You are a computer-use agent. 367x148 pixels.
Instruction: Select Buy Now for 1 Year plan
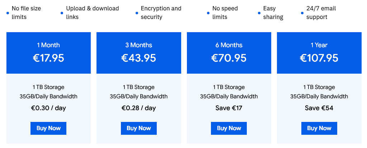pos(319,128)
